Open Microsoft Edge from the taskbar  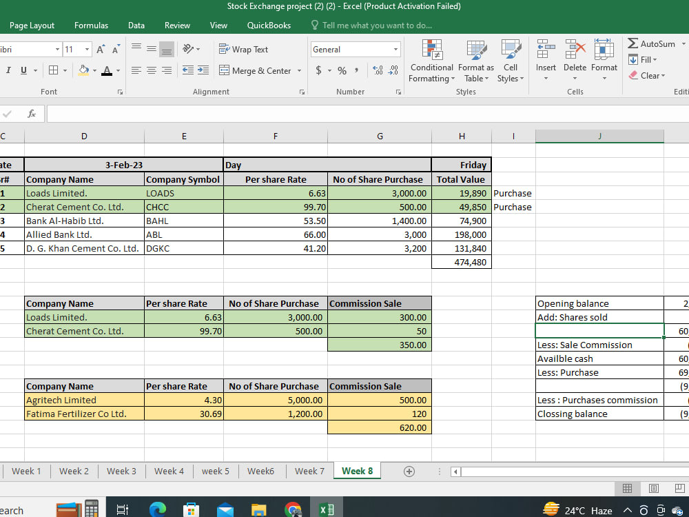click(x=157, y=509)
